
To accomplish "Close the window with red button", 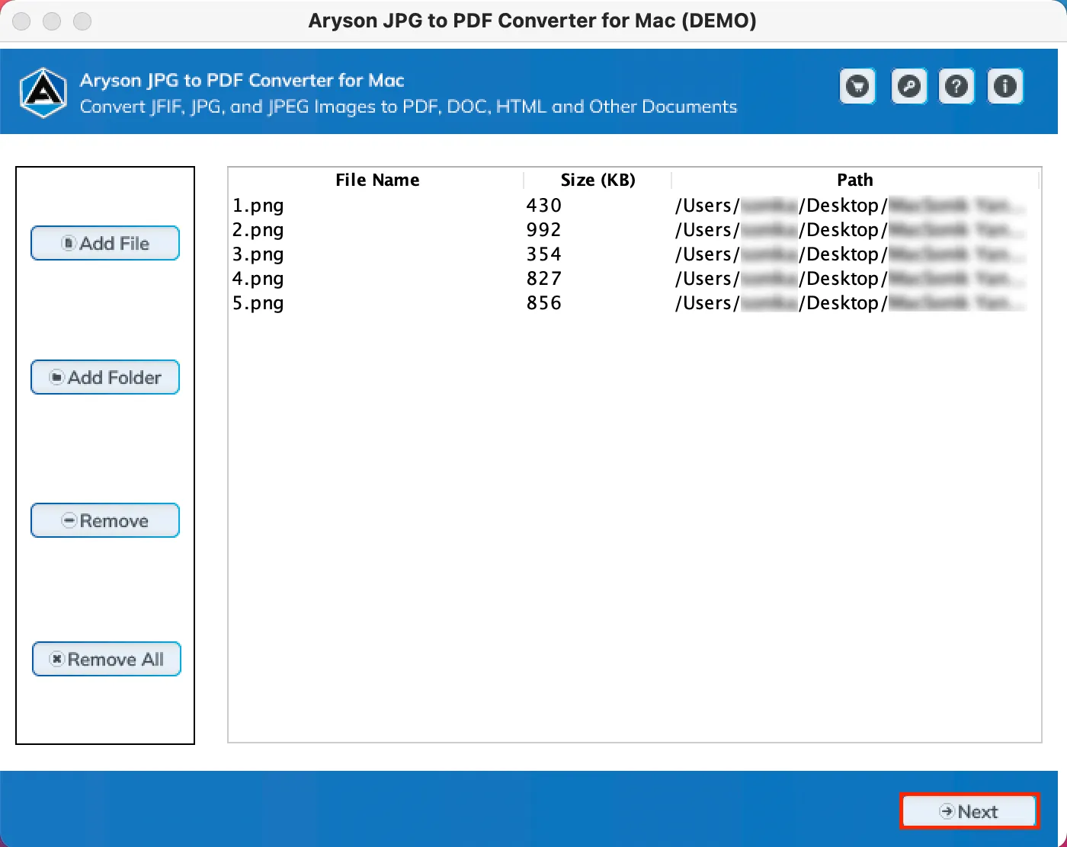I will (x=21, y=21).
